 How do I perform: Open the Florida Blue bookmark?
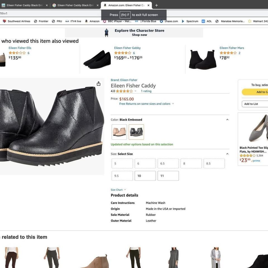point(146,21)
